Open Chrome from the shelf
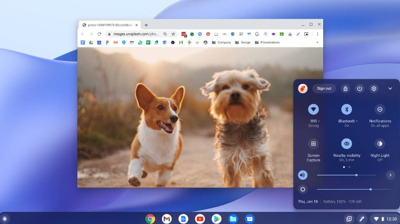The height and width of the screenshot is (224, 400). [150, 218]
